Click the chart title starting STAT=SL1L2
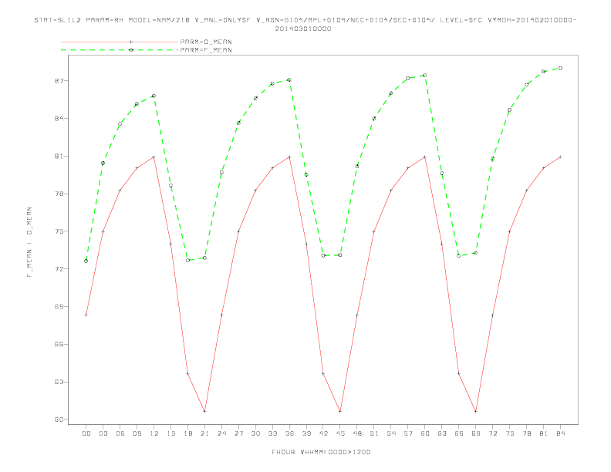 pyautogui.click(x=305, y=20)
